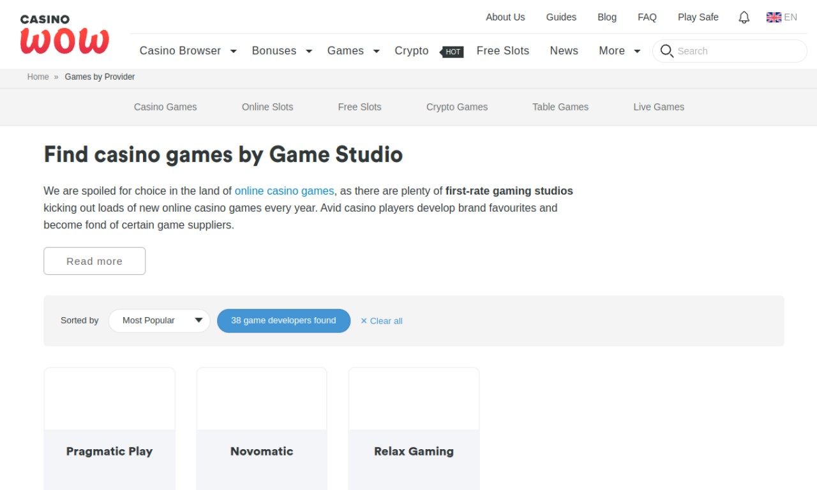Click the Read more button
This screenshot has width=817, height=490.
tap(94, 261)
